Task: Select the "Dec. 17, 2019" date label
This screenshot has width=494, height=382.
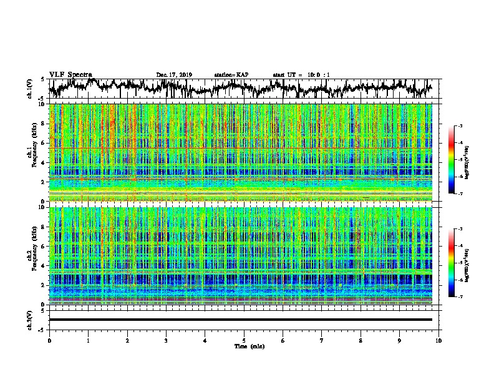Action: (x=174, y=75)
